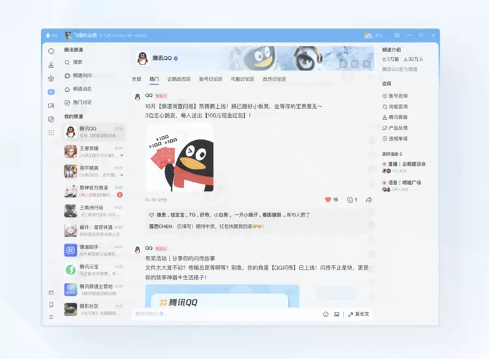Open 产品反馈 in the apps list
Screen dimensions: 489x359
pos(398,128)
